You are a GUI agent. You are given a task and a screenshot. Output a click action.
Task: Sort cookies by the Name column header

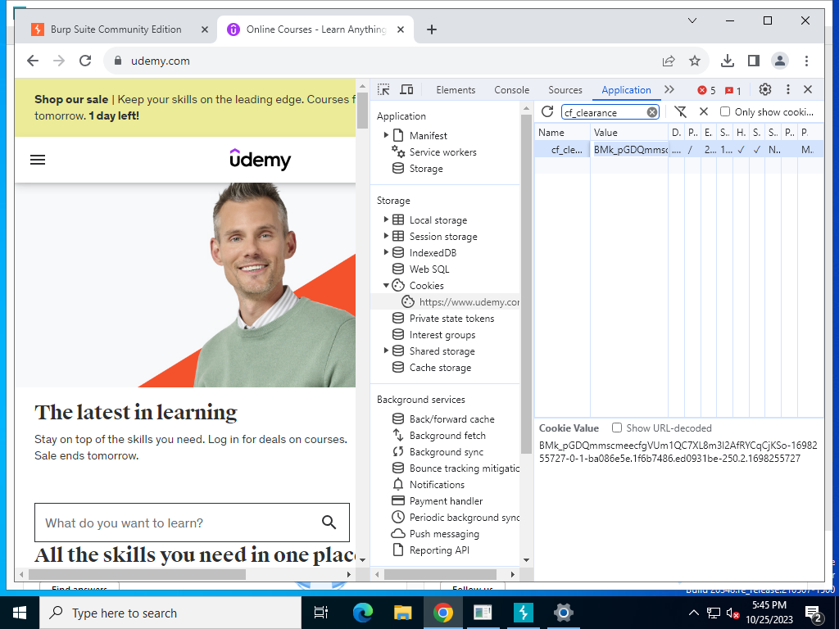click(562, 132)
